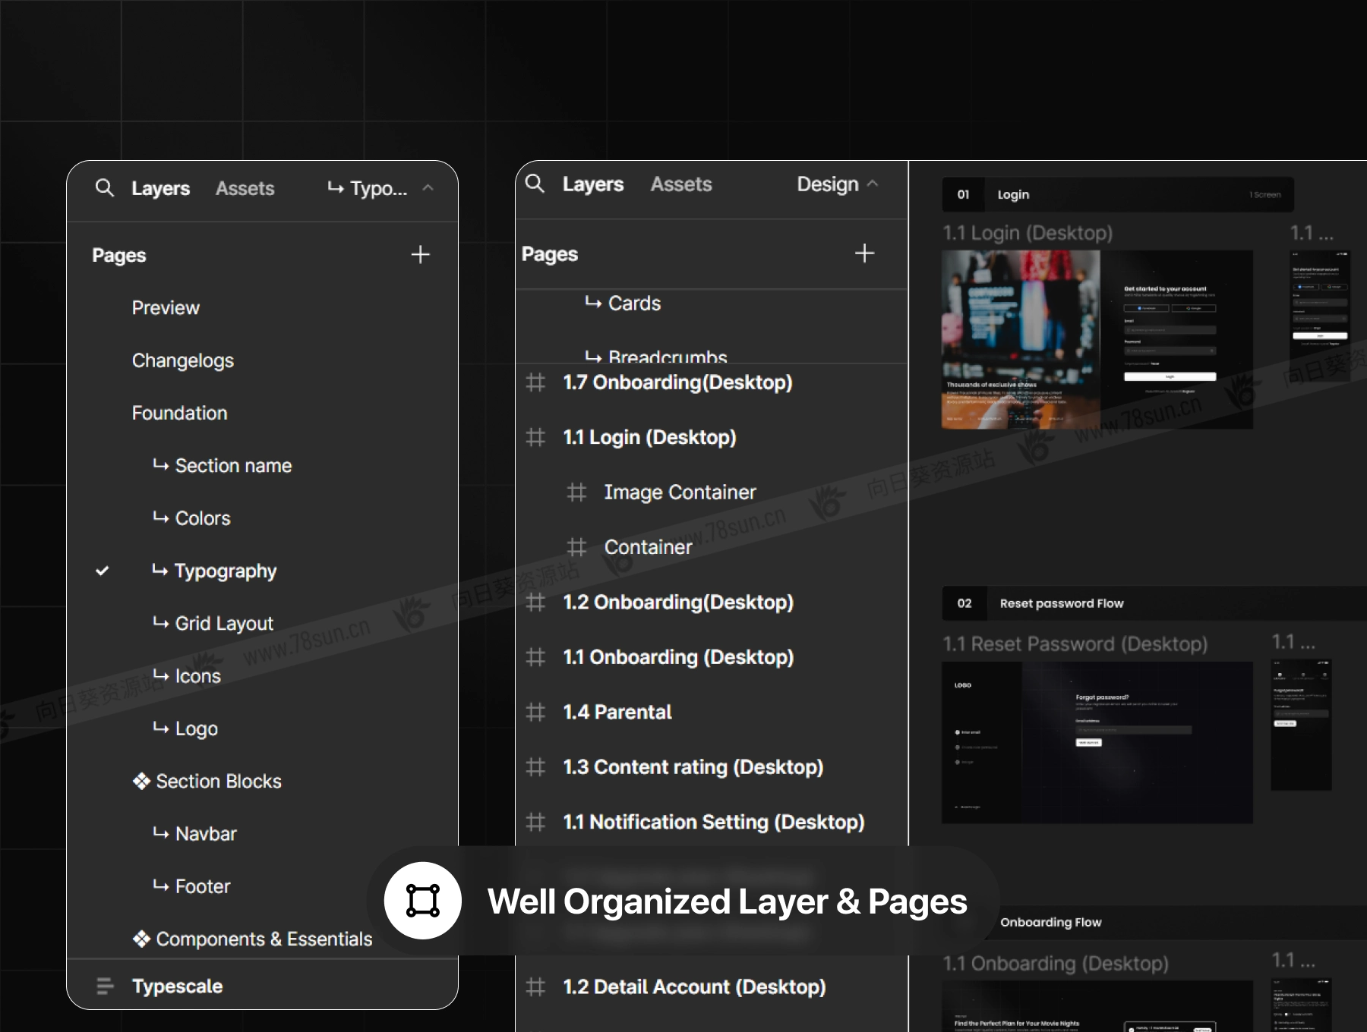Collapse the Typo... page dropdown chevron
Screen dimensions: 1367x1032
click(428, 187)
